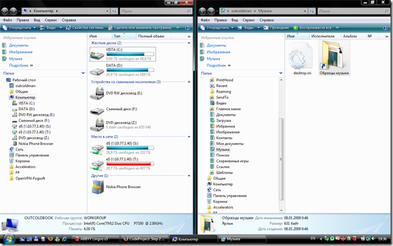Refresh the Музыка window address bar

[x=312, y=11]
